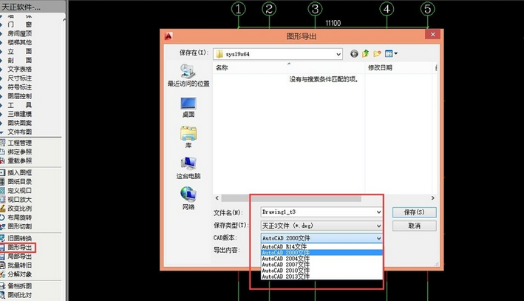Collapse the CAD版本 dropdown

click(x=378, y=238)
